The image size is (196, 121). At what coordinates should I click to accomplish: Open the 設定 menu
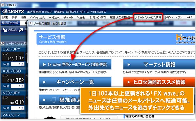(x=5, y=18)
